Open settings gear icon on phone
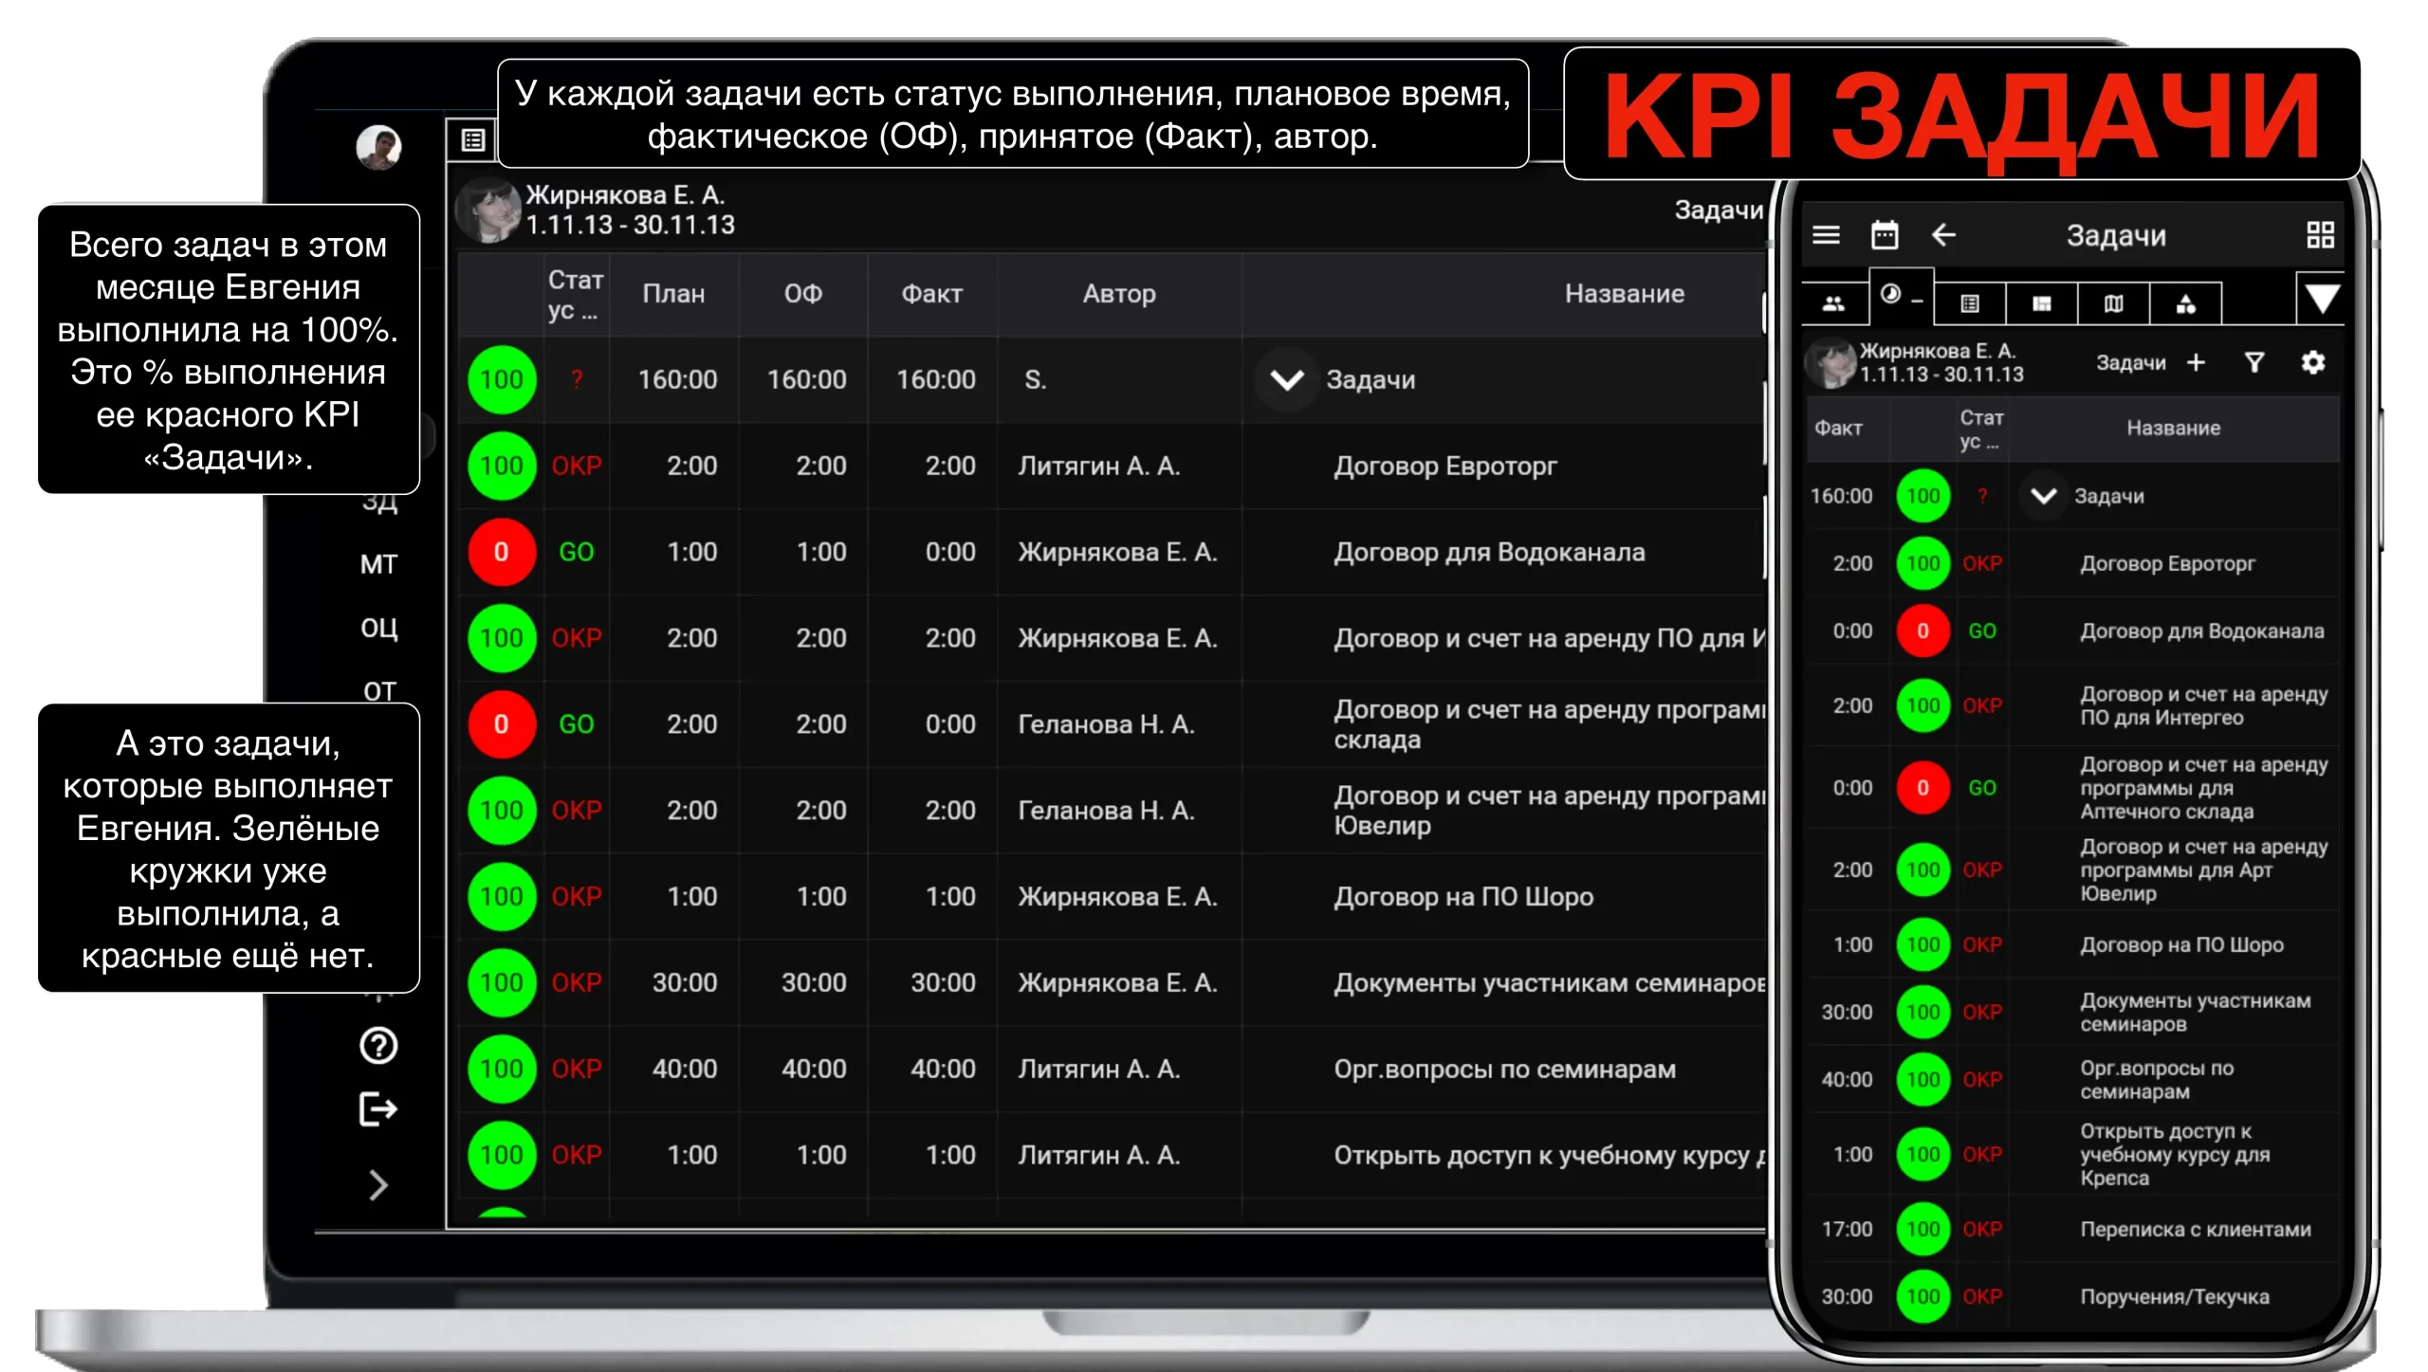This screenshot has width=2428, height=1372. point(2313,362)
